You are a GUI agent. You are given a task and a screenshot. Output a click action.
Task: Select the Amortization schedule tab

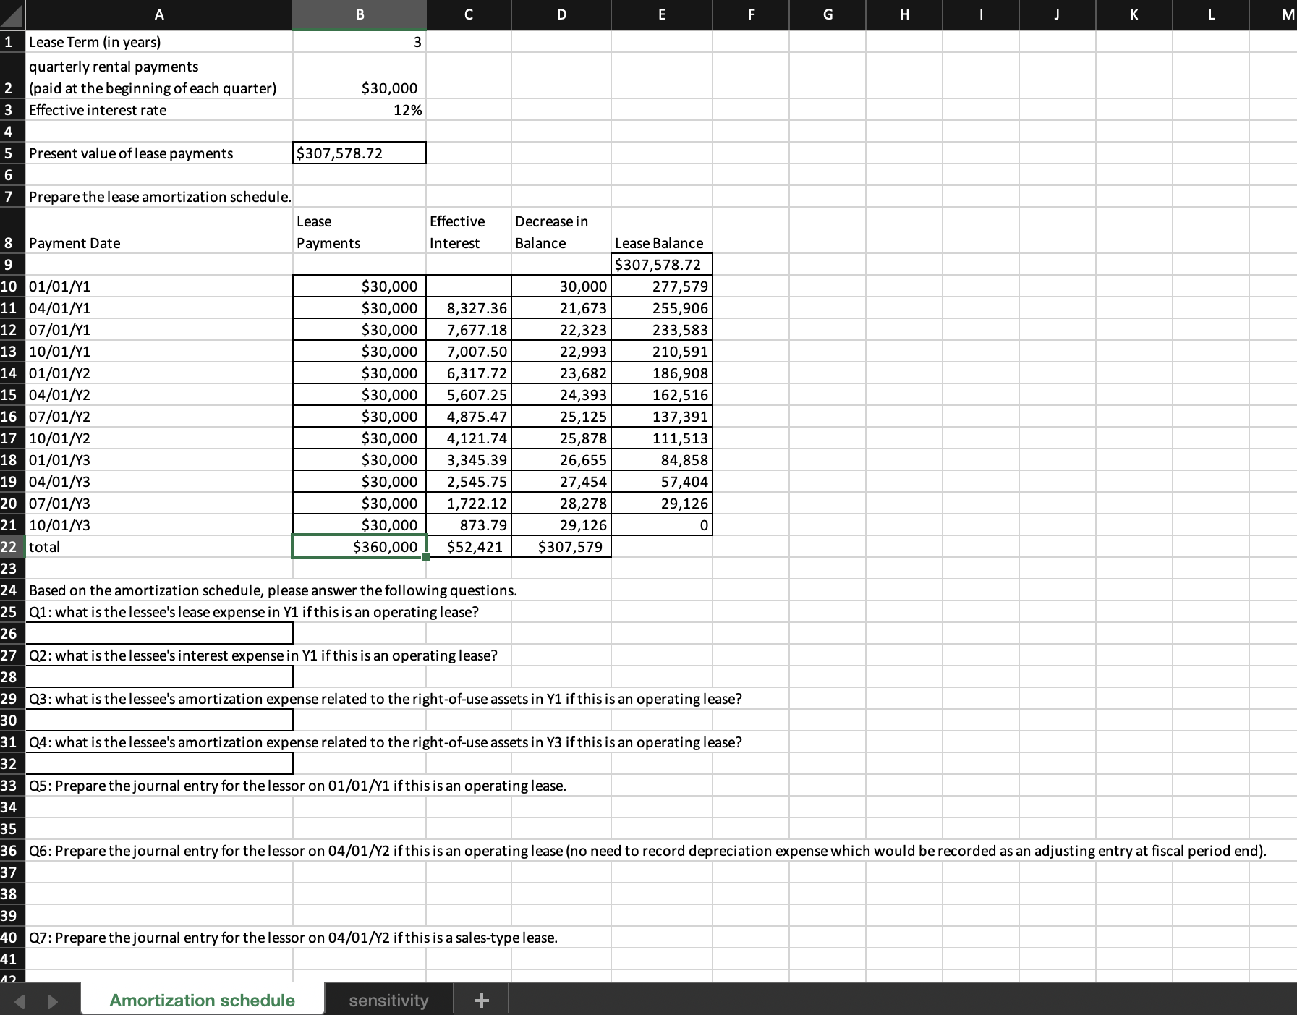tap(201, 999)
